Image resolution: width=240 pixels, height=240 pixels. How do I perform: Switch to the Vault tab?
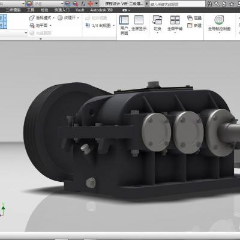80,10
